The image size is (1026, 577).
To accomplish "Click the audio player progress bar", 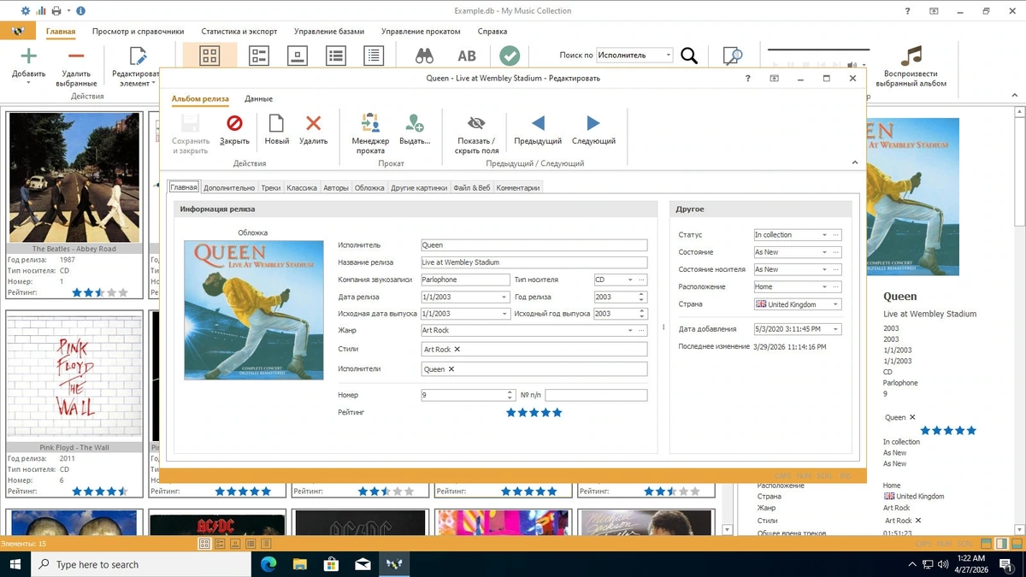I will pyautogui.click(x=818, y=50).
